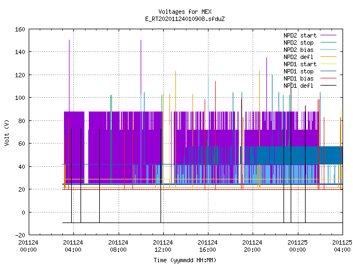
Task: Click the NPD2 defl legend label
Action: [x=298, y=57]
